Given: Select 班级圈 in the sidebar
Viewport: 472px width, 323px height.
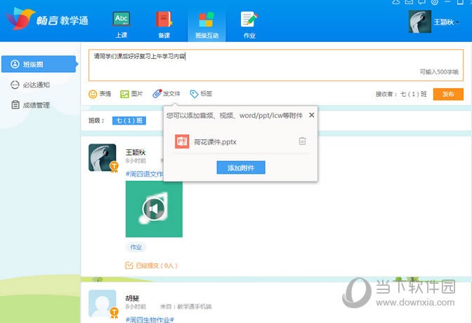Looking at the screenshot, I should (38, 64).
